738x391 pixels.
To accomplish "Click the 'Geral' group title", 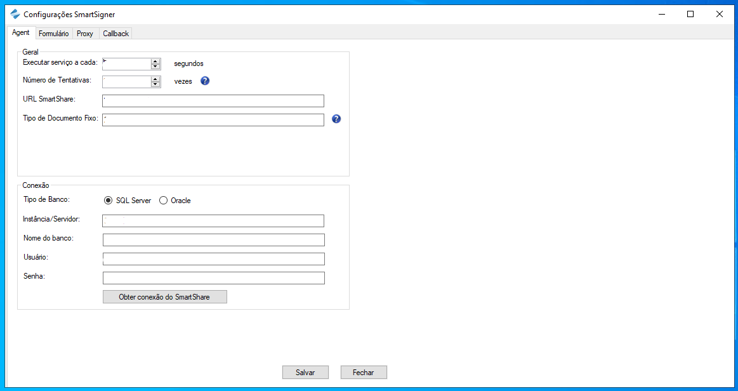I will click(30, 52).
